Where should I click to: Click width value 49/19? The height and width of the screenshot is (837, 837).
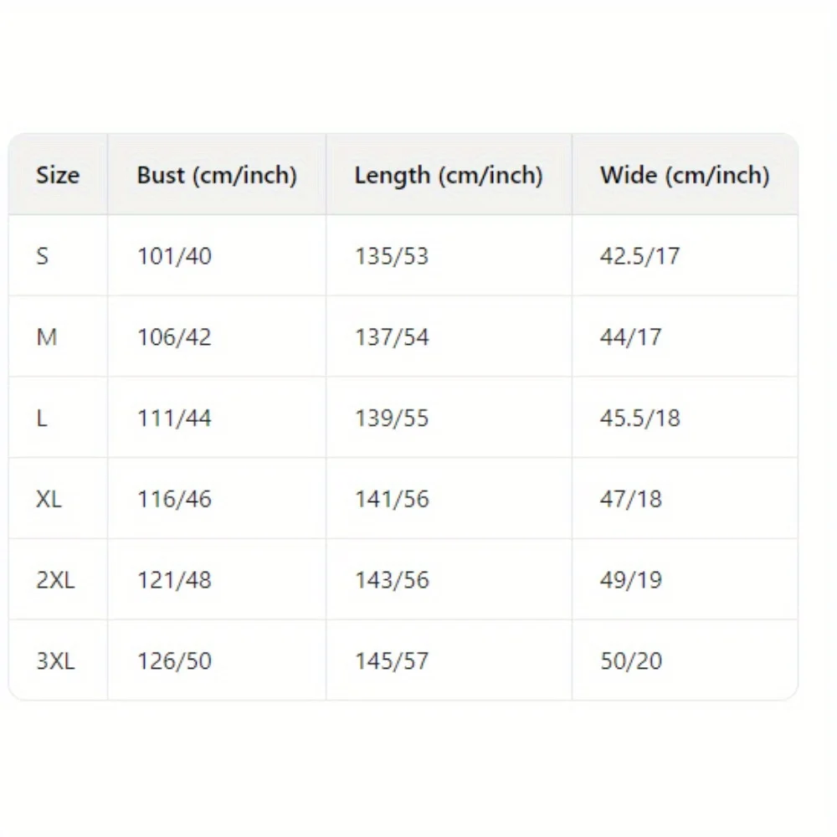pos(630,580)
